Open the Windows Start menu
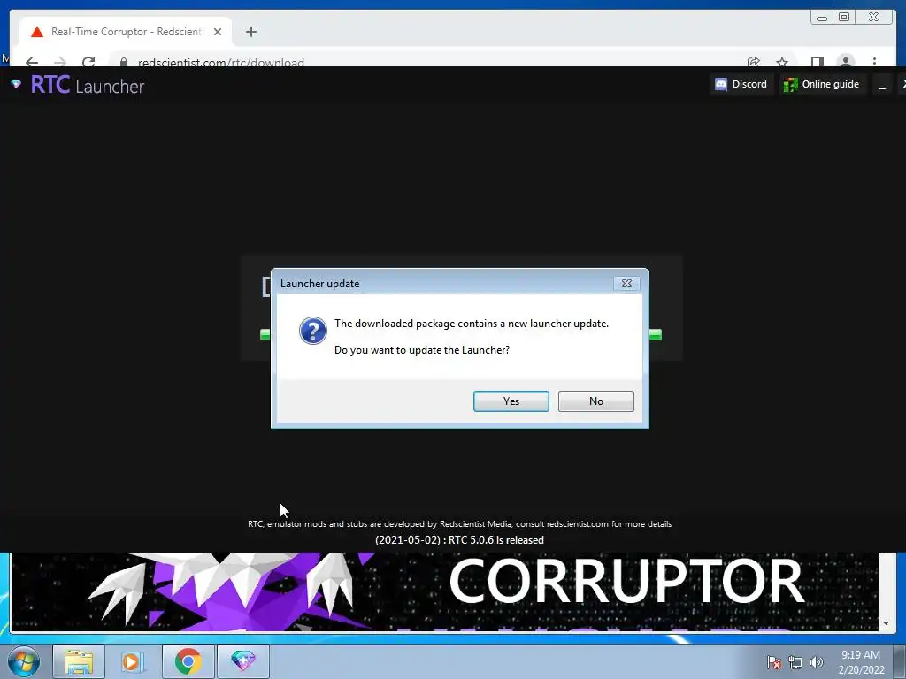This screenshot has height=679, width=906. [x=24, y=661]
